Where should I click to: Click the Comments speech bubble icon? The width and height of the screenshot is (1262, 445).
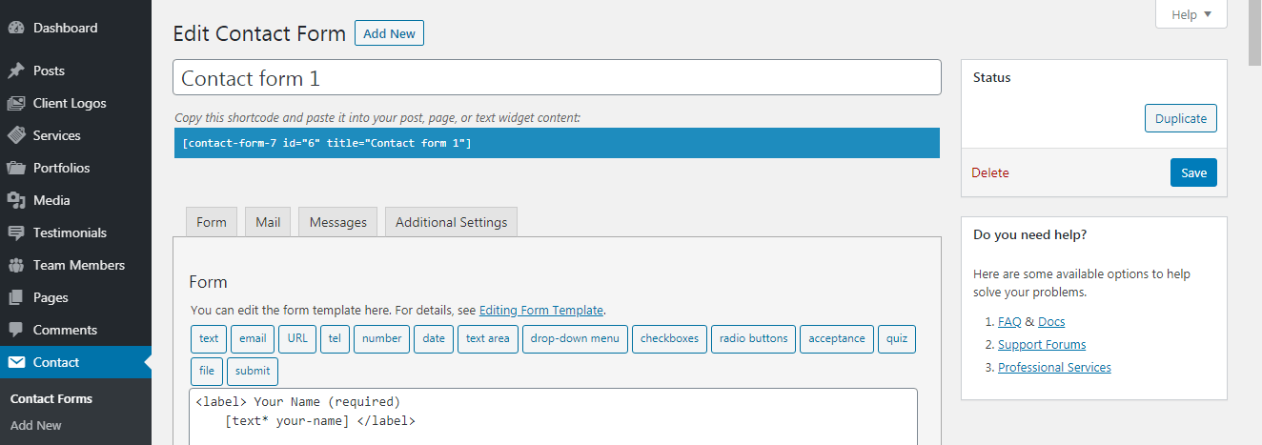tap(16, 331)
